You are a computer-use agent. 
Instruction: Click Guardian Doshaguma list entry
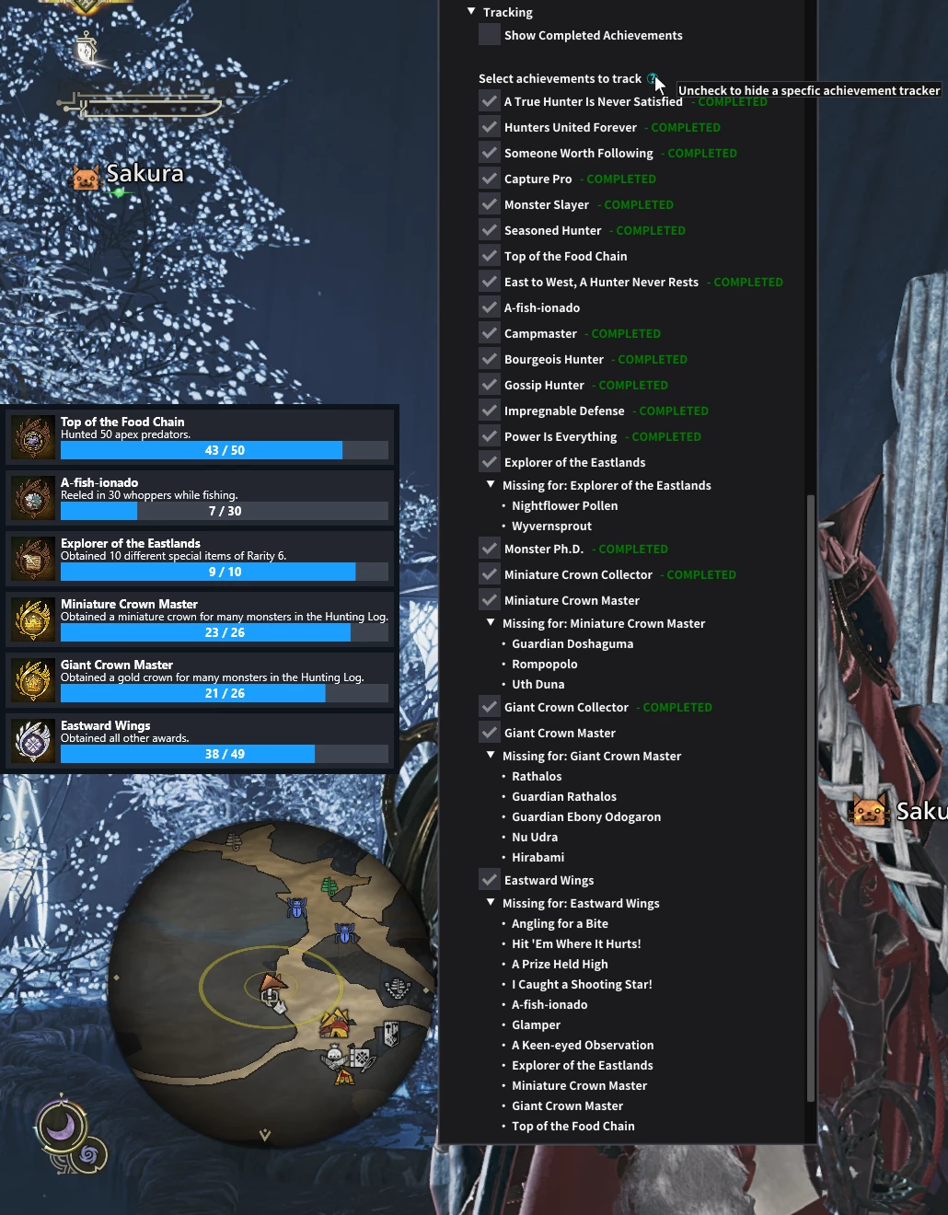572,643
